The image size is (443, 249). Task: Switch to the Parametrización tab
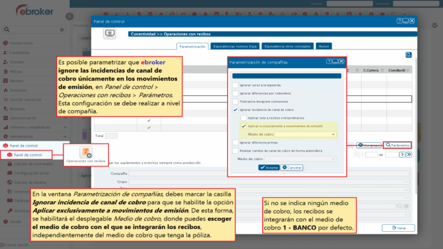[x=192, y=46]
